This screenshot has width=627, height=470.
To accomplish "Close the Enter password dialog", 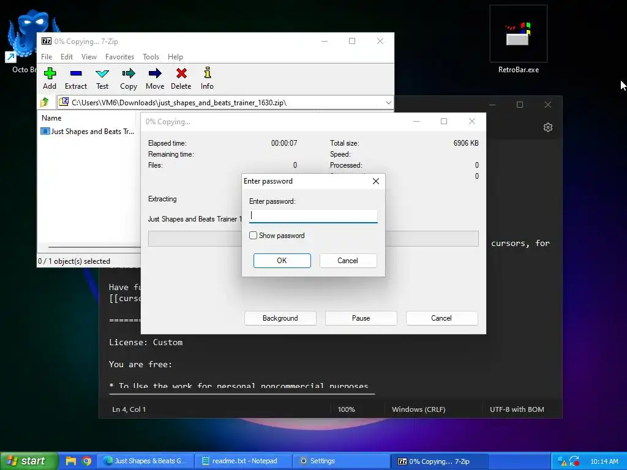I will tap(376, 181).
